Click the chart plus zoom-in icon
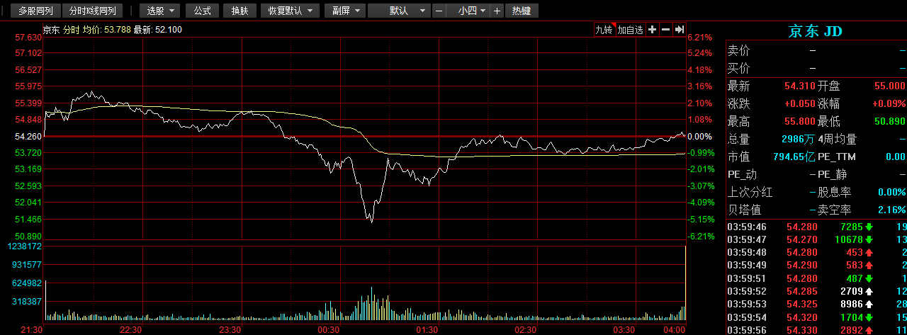The height and width of the screenshot is (335, 907). (652, 29)
